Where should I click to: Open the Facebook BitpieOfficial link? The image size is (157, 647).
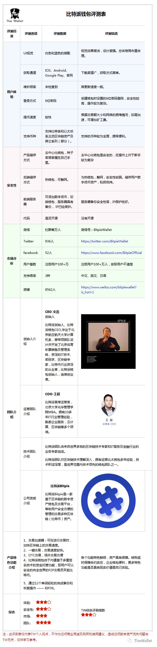pyautogui.click(x=111, y=253)
